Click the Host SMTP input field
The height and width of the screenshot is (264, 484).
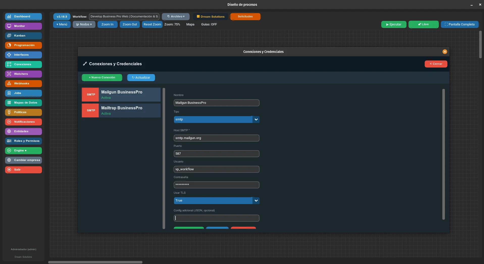[216, 138]
